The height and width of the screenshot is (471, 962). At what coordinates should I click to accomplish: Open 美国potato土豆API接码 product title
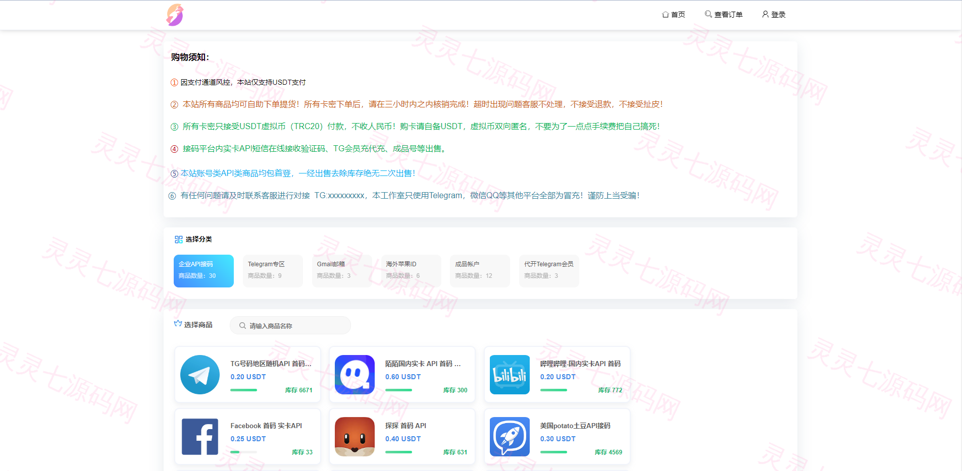click(575, 426)
